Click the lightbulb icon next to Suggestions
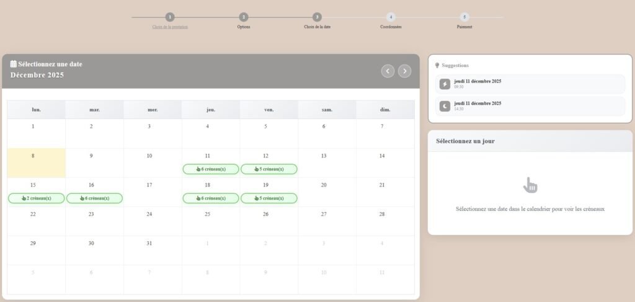The height and width of the screenshot is (302, 635). click(437, 65)
